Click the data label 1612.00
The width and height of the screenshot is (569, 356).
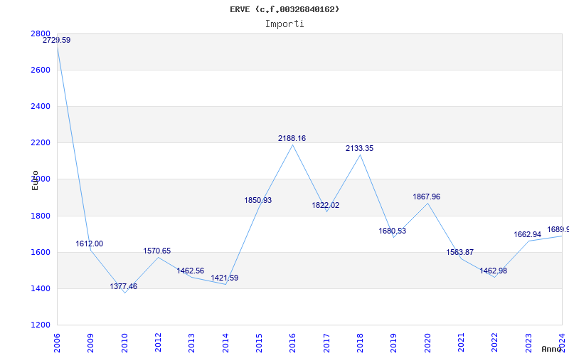click(90, 244)
